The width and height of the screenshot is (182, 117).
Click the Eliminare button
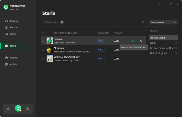click(x=50, y=22)
